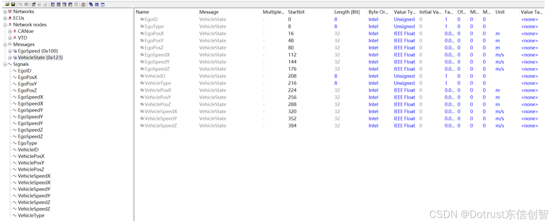Select the VehicleID row in signal table
This screenshot has height=223, width=550.
pos(339,76)
